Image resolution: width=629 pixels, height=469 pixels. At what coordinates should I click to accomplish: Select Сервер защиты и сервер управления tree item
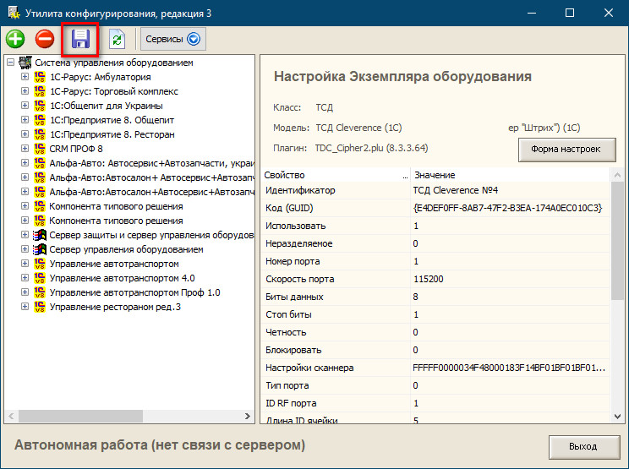point(151,235)
